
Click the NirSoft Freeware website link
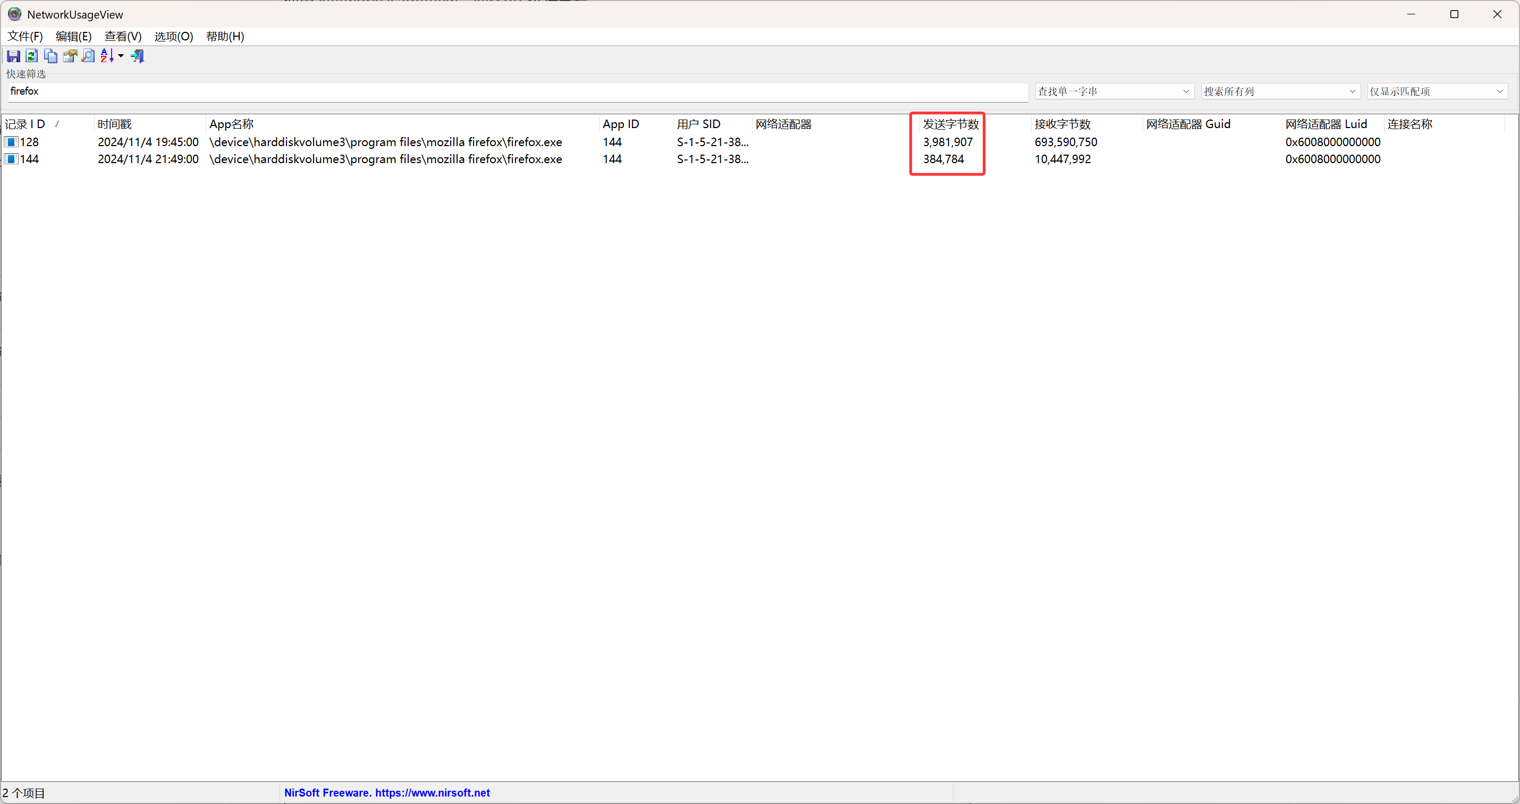pos(387,793)
